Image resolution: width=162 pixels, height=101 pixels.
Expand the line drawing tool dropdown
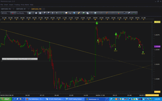coord(110,13)
